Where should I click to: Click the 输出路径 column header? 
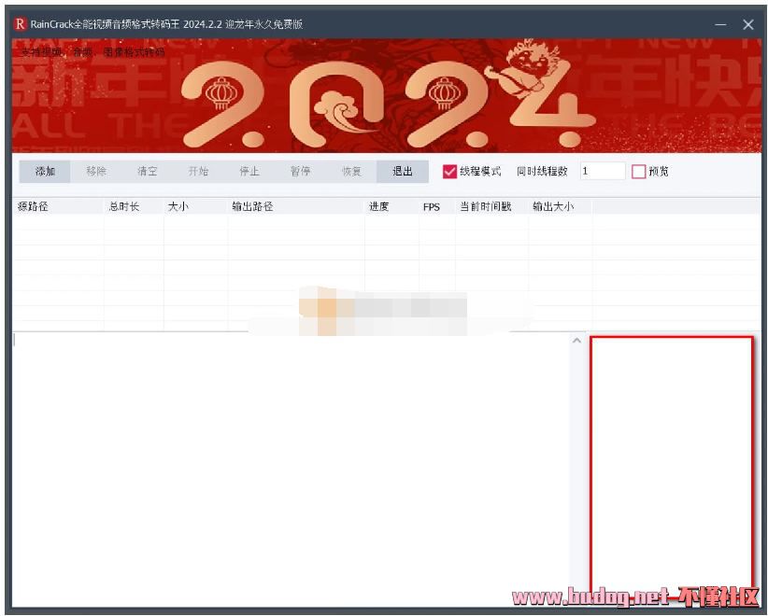pyautogui.click(x=296, y=206)
